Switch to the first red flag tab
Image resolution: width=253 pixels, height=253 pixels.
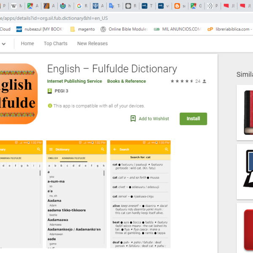(229, 6)
